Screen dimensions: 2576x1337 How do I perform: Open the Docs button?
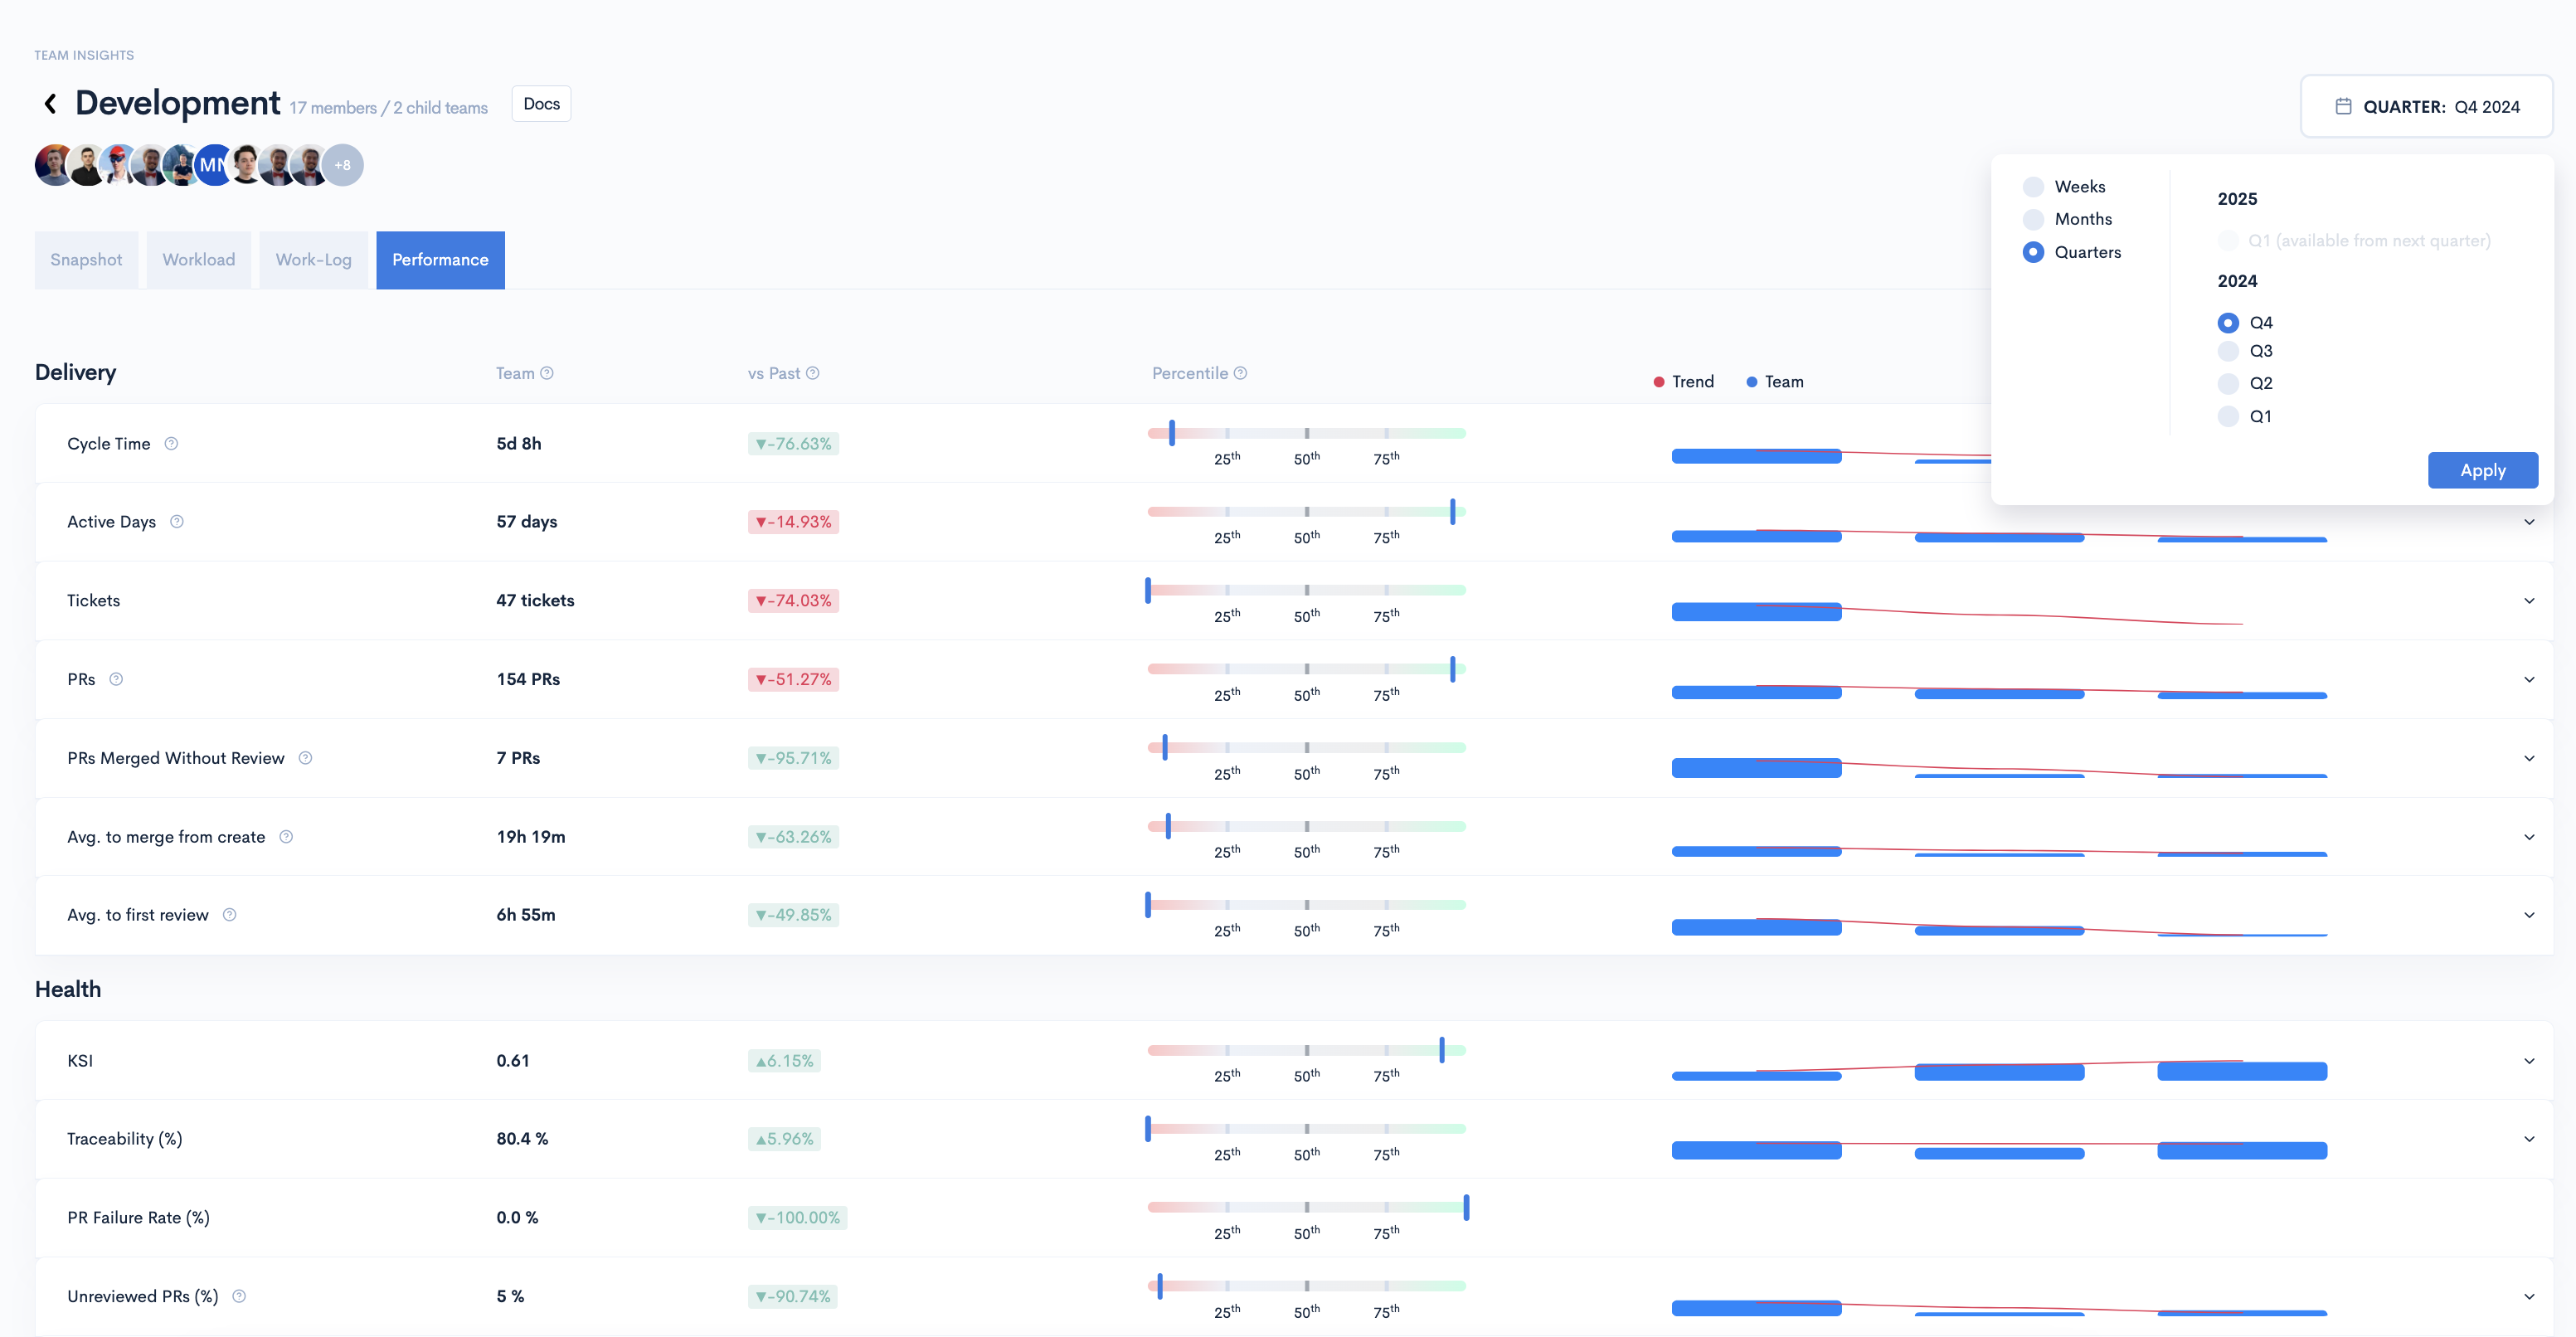pyautogui.click(x=541, y=104)
